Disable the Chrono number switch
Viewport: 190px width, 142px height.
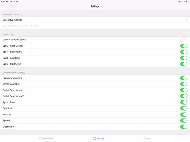pyautogui.click(x=184, y=84)
